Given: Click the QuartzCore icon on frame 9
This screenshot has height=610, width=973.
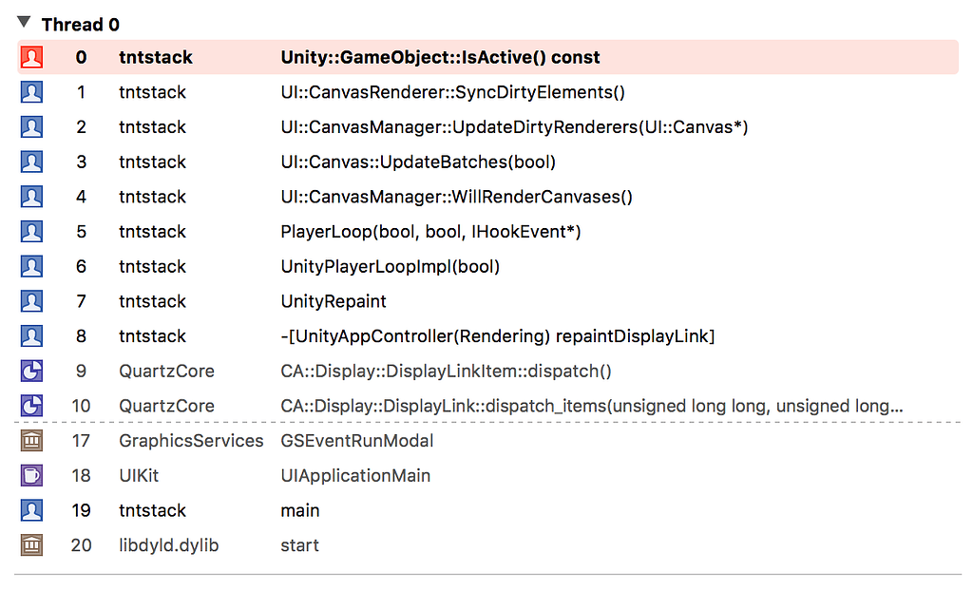Looking at the screenshot, I should point(31,372).
